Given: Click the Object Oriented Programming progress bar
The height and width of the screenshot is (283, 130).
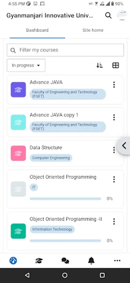Looking at the screenshot, I should (x=65, y=199).
